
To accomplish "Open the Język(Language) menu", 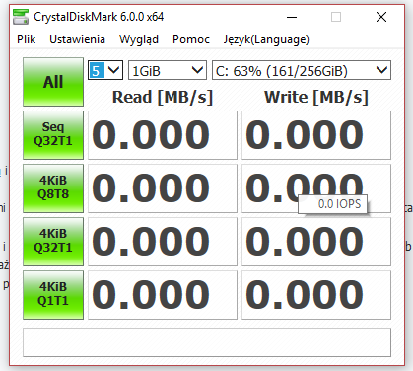I will pyautogui.click(x=266, y=39).
